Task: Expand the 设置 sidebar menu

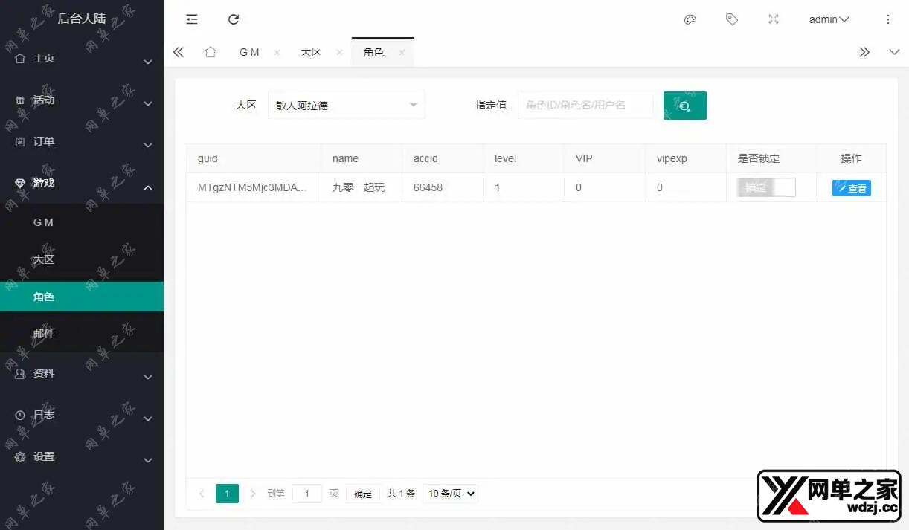Action: [x=82, y=457]
